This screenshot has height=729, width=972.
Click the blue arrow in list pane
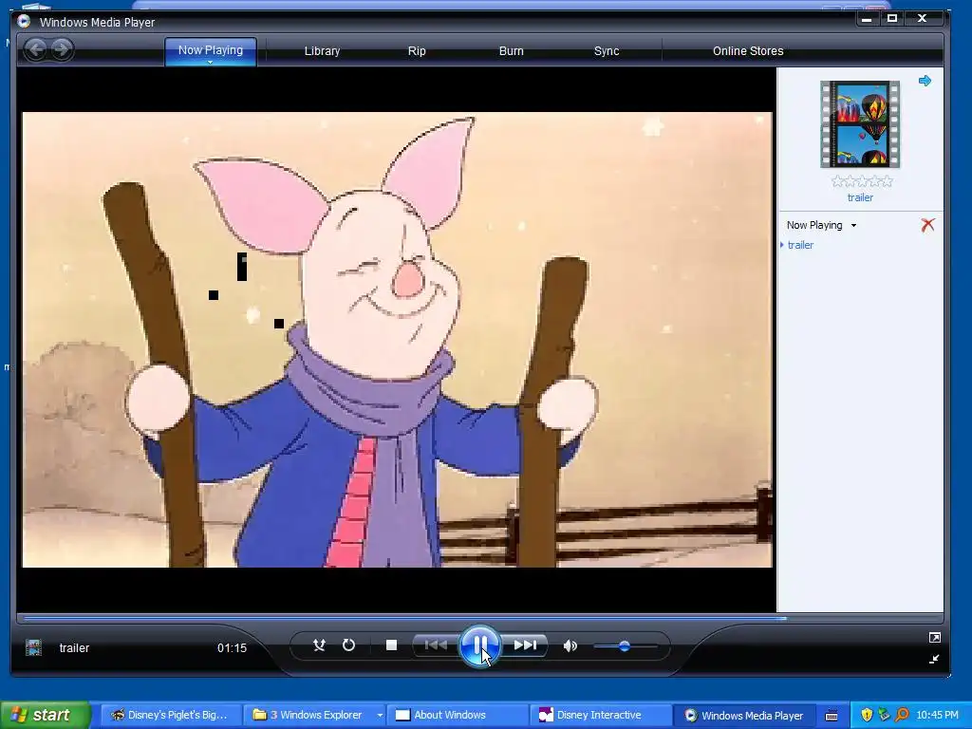click(925, 81)
